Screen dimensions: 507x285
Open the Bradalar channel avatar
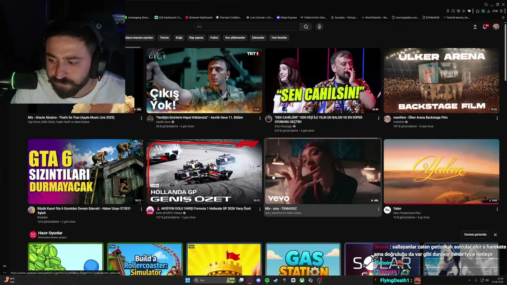point(31,210)
